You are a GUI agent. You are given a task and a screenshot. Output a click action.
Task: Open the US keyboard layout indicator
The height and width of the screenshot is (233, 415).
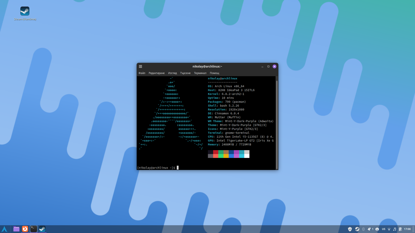click(384, 229)
